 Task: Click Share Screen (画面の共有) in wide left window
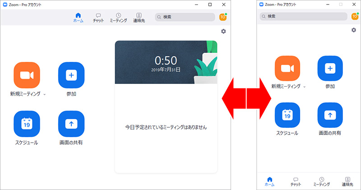click(71, 124)
